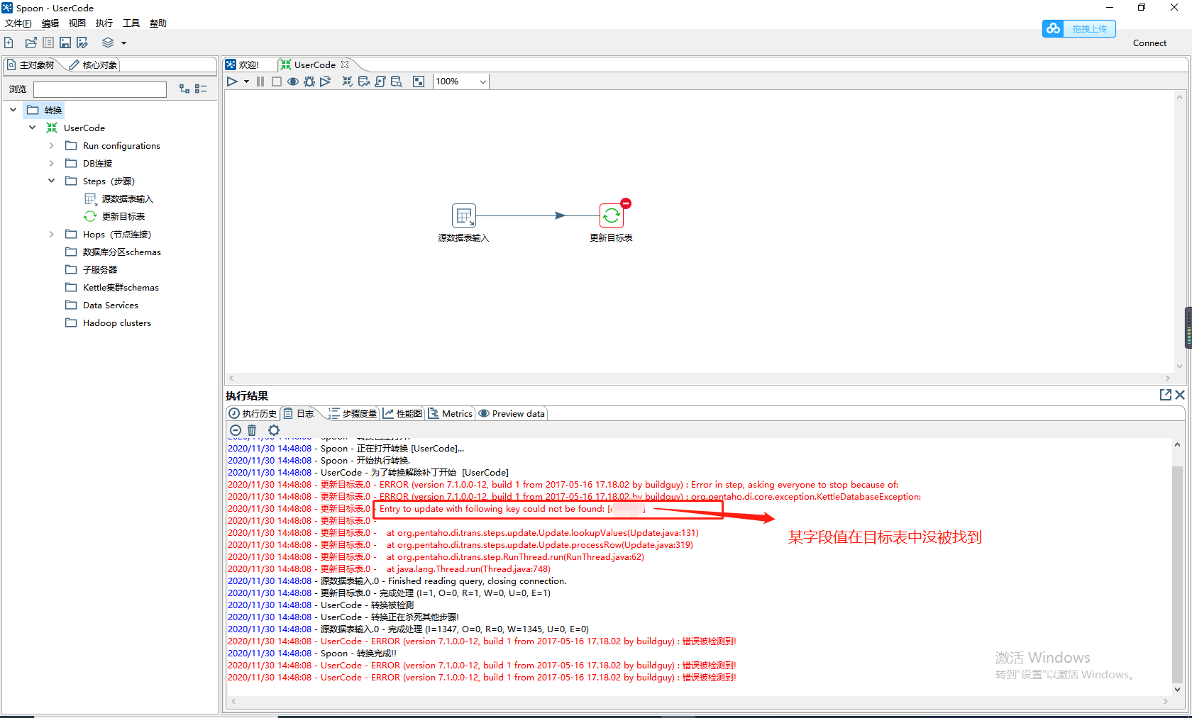Image resolution: width=1192 pixels, height=718 pixels.
Task: Switch to the 执行历史 tab
Action: [253, 414]
